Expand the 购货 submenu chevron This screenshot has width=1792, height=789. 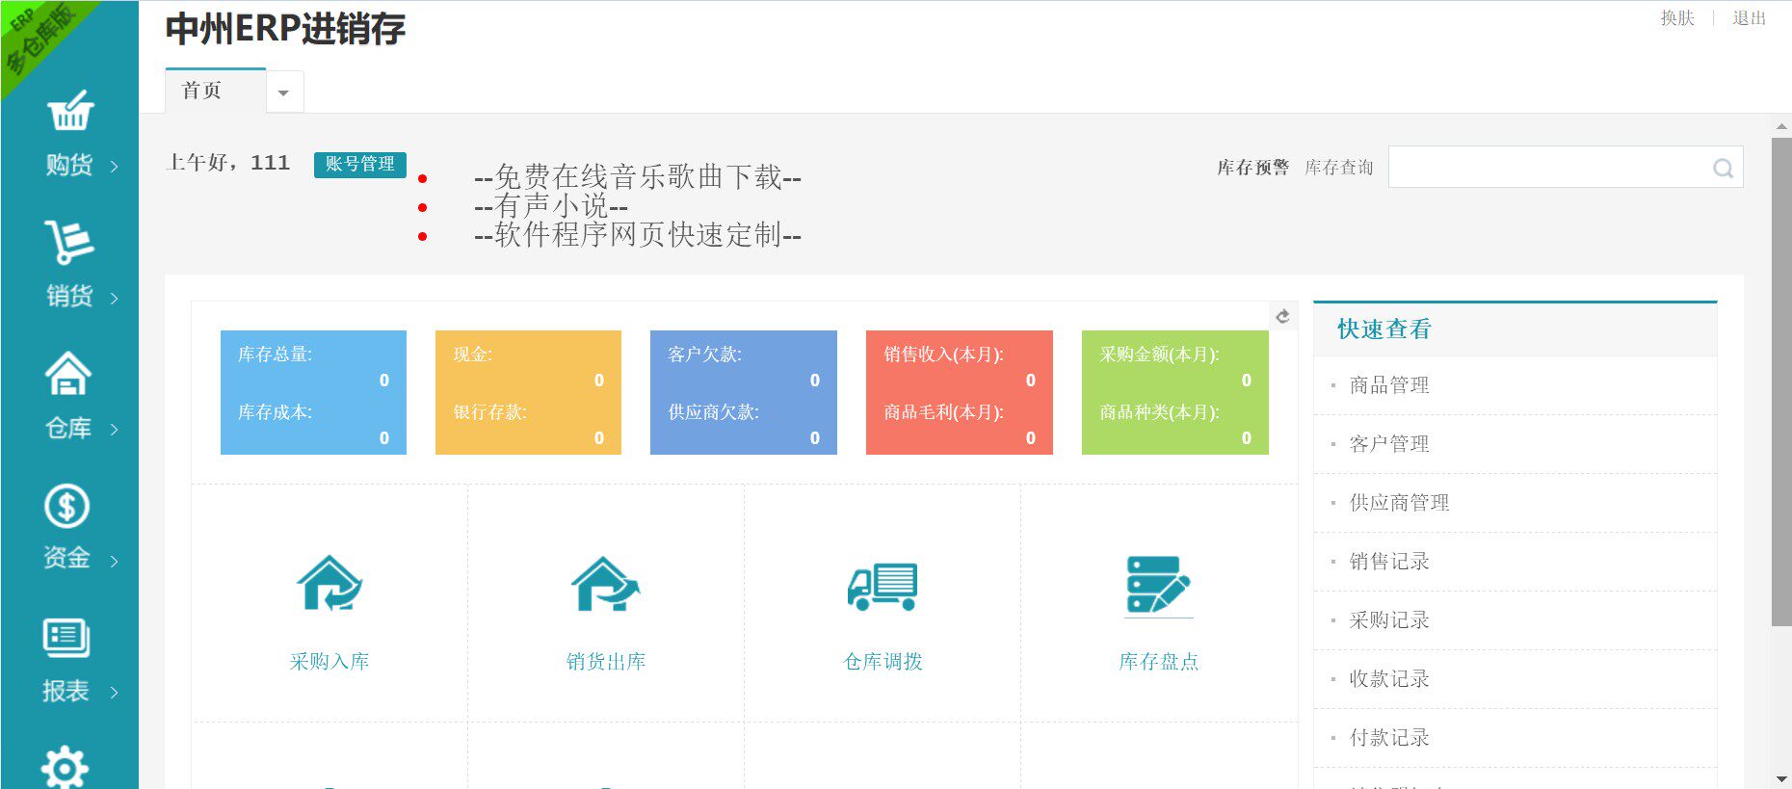coord(115,167)
